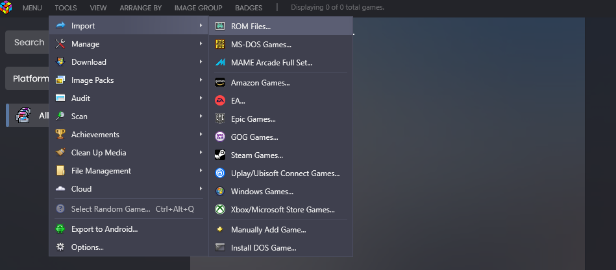Viewport: 616px width, 270px height.
Task: Expand the Cloud submenu arrow
Action: [201, 188]
